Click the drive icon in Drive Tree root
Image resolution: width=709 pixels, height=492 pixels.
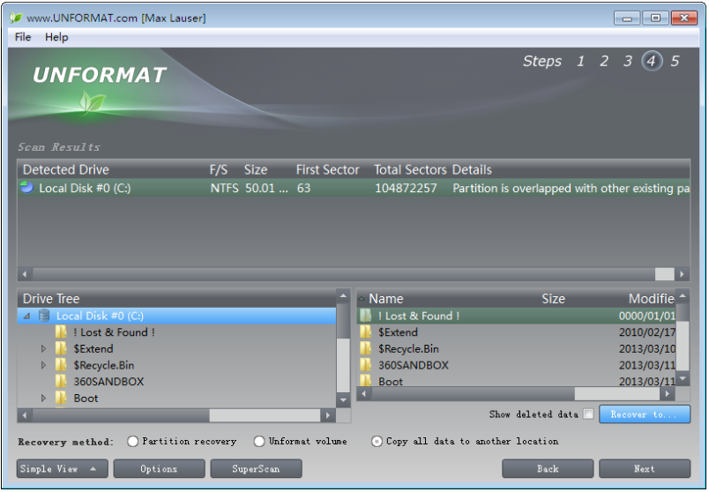pos(44,315)
